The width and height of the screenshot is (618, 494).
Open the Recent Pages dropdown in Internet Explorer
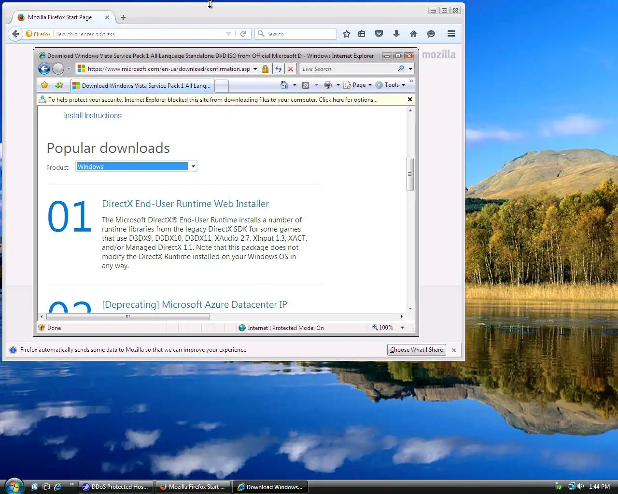(69, 69)
